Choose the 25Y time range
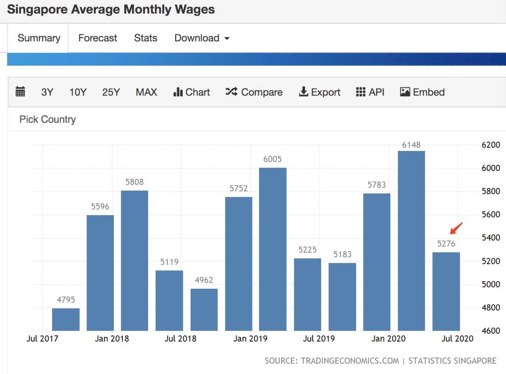Screen dimensions: 506x374 (111, 92)
